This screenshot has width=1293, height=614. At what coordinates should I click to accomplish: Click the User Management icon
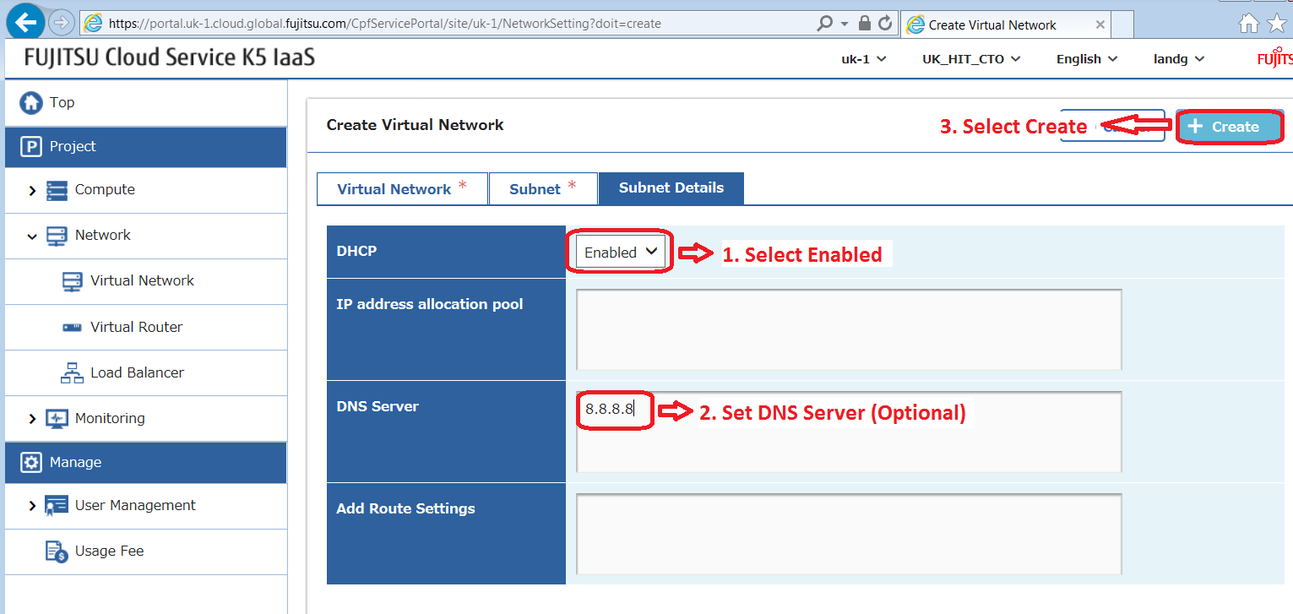click(57, 506)
